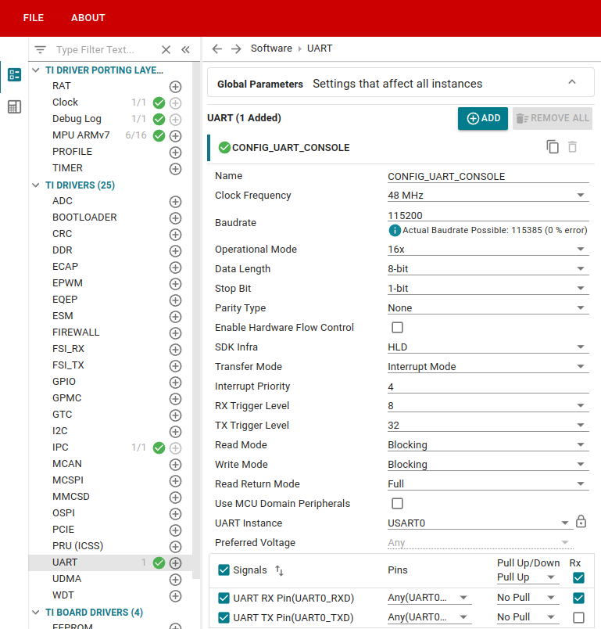Open the ABOUT menu
Screen dimensions: 601x629
coord(88,18)
